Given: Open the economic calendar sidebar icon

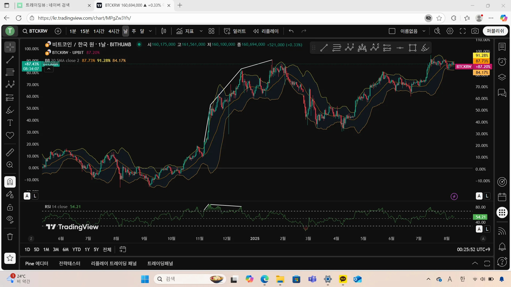Looking at the screenshot, I should tap(502, 197).
